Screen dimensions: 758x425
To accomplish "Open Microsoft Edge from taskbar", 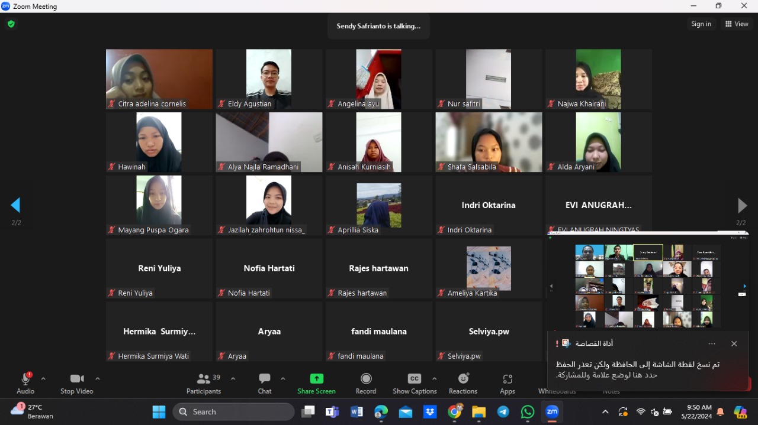I will tap(381, 412).
